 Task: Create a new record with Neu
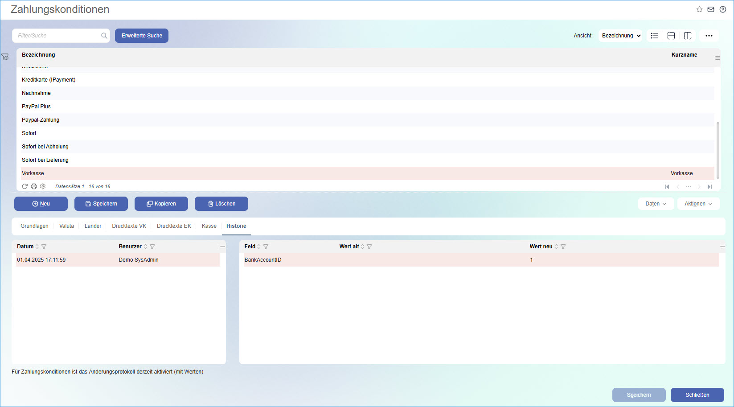tap(41, 204)
